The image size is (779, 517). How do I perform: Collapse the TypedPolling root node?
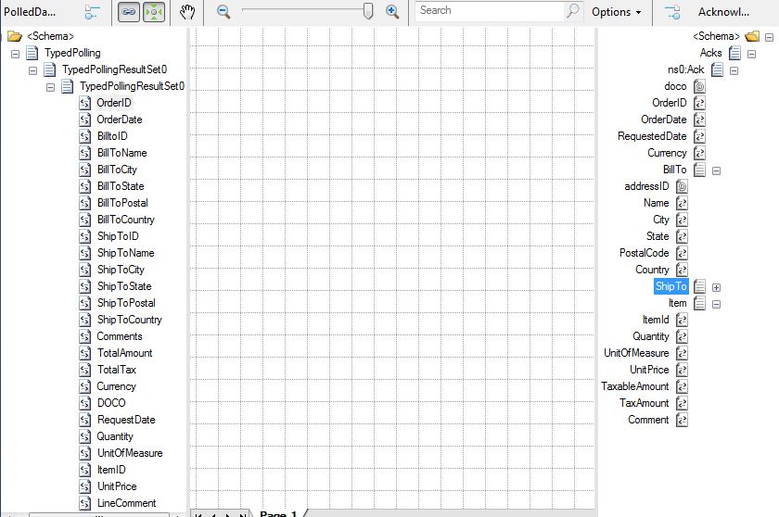pyautogui.click(x=16, y=54)
